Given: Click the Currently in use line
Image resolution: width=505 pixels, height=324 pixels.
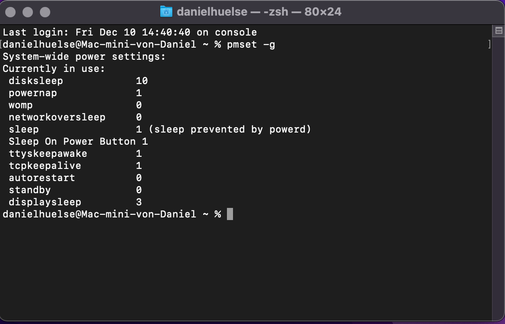Looking at the screenshot, I should point(54,69).
